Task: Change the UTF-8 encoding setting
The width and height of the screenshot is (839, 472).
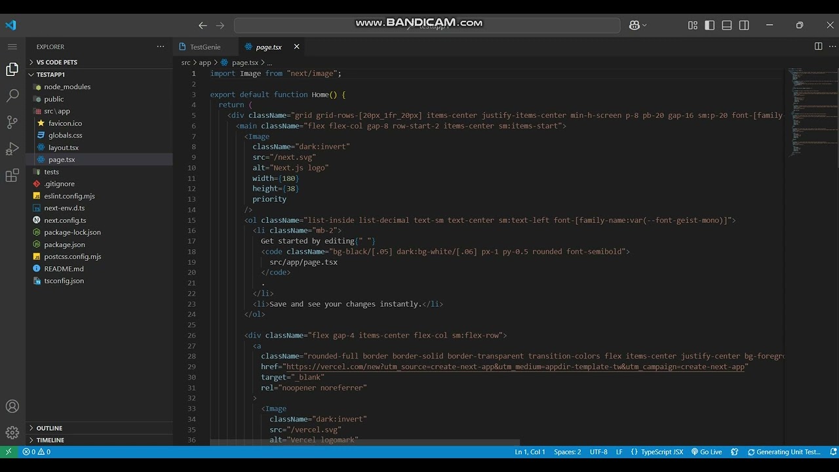Action: click(x=598, y=452)
